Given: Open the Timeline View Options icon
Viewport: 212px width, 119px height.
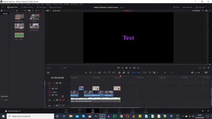Looking at the screenshot, I should coord(48,73).
